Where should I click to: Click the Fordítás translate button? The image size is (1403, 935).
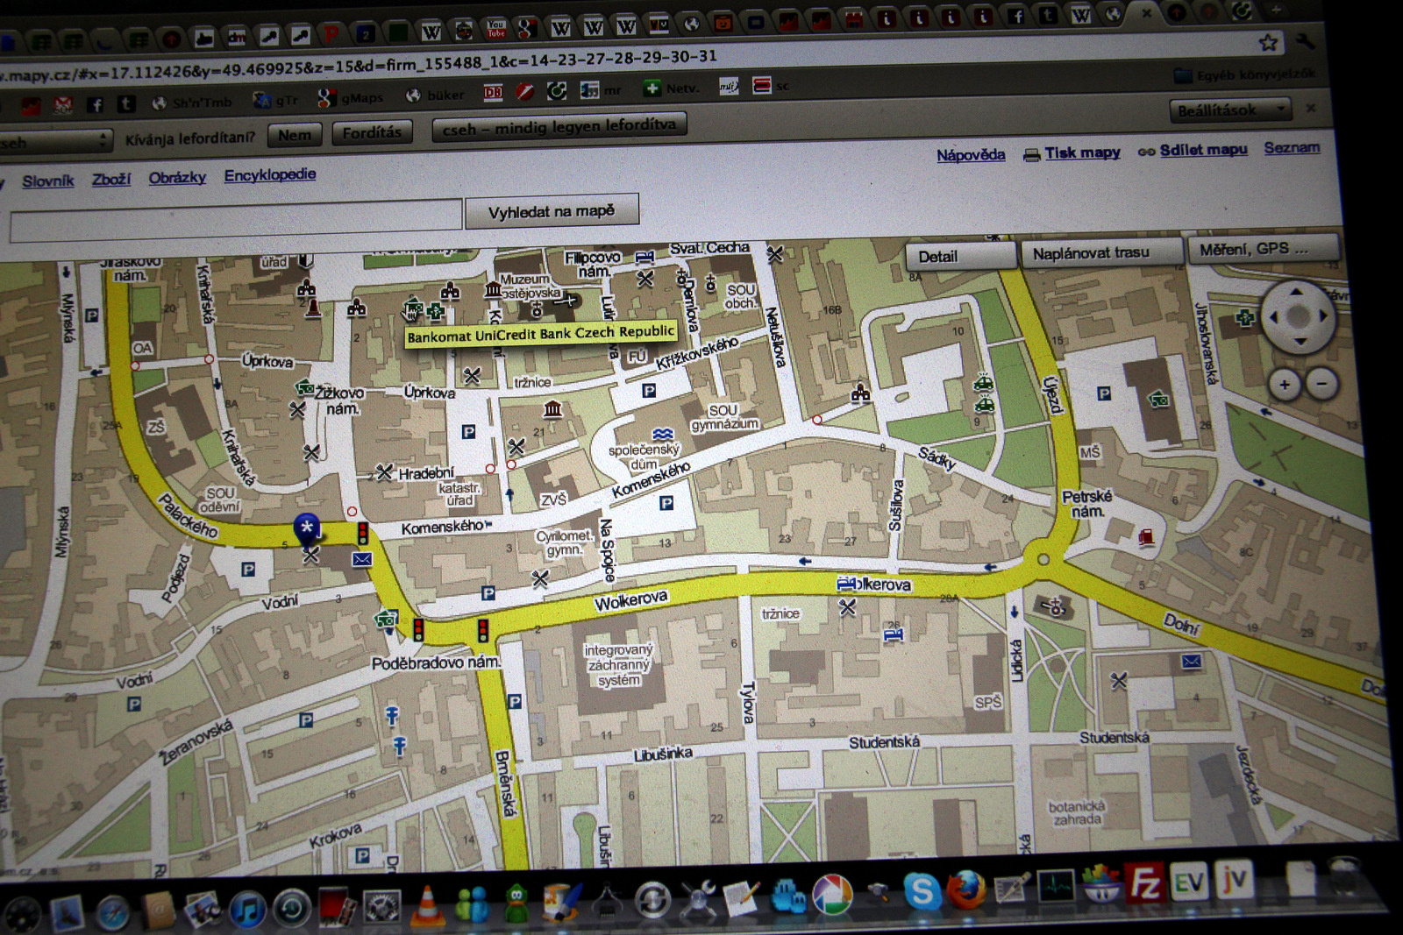click(372, 132)
